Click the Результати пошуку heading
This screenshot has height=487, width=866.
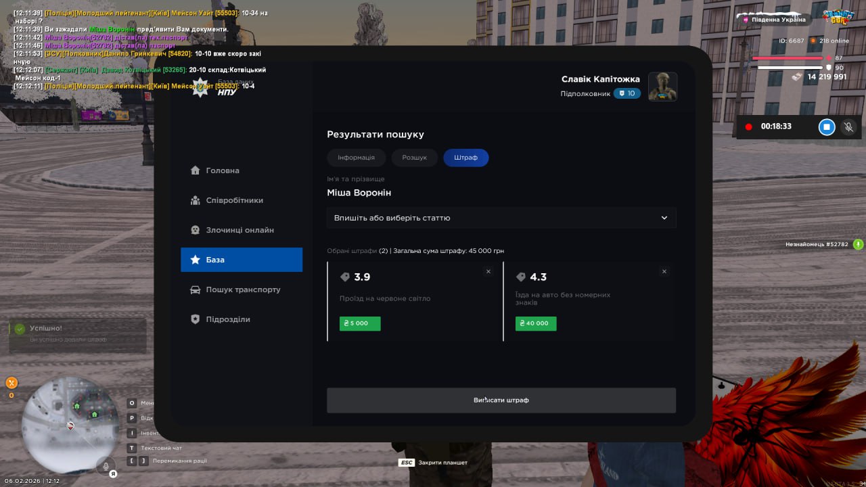click(375, 135)
